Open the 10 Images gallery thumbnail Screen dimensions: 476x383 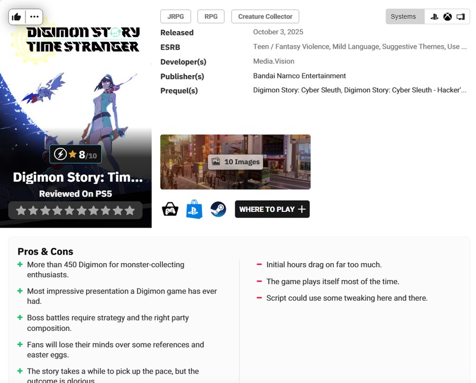tap(235, 162)
